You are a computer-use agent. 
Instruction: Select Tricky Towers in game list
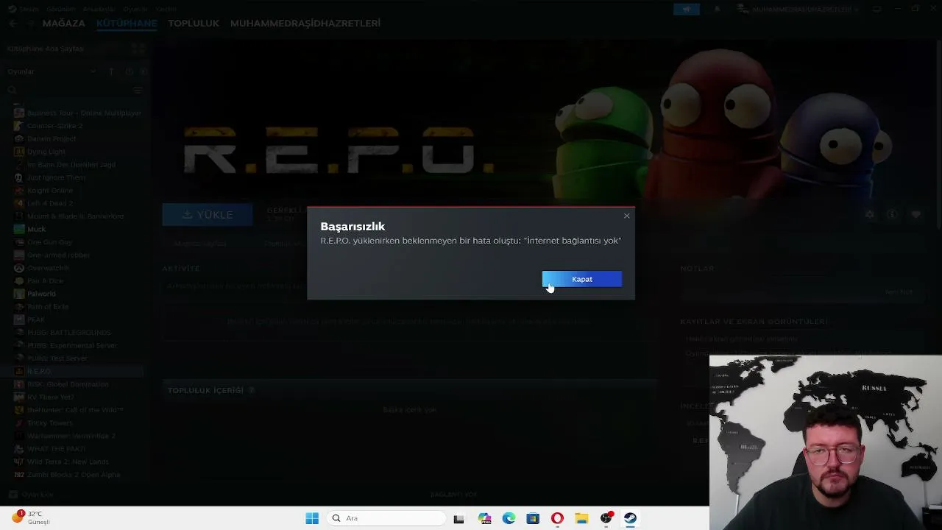coord(43,423)
